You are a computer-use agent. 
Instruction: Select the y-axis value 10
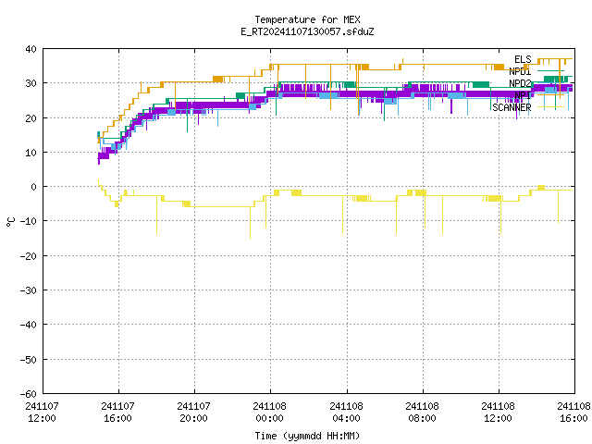[31, 153]
